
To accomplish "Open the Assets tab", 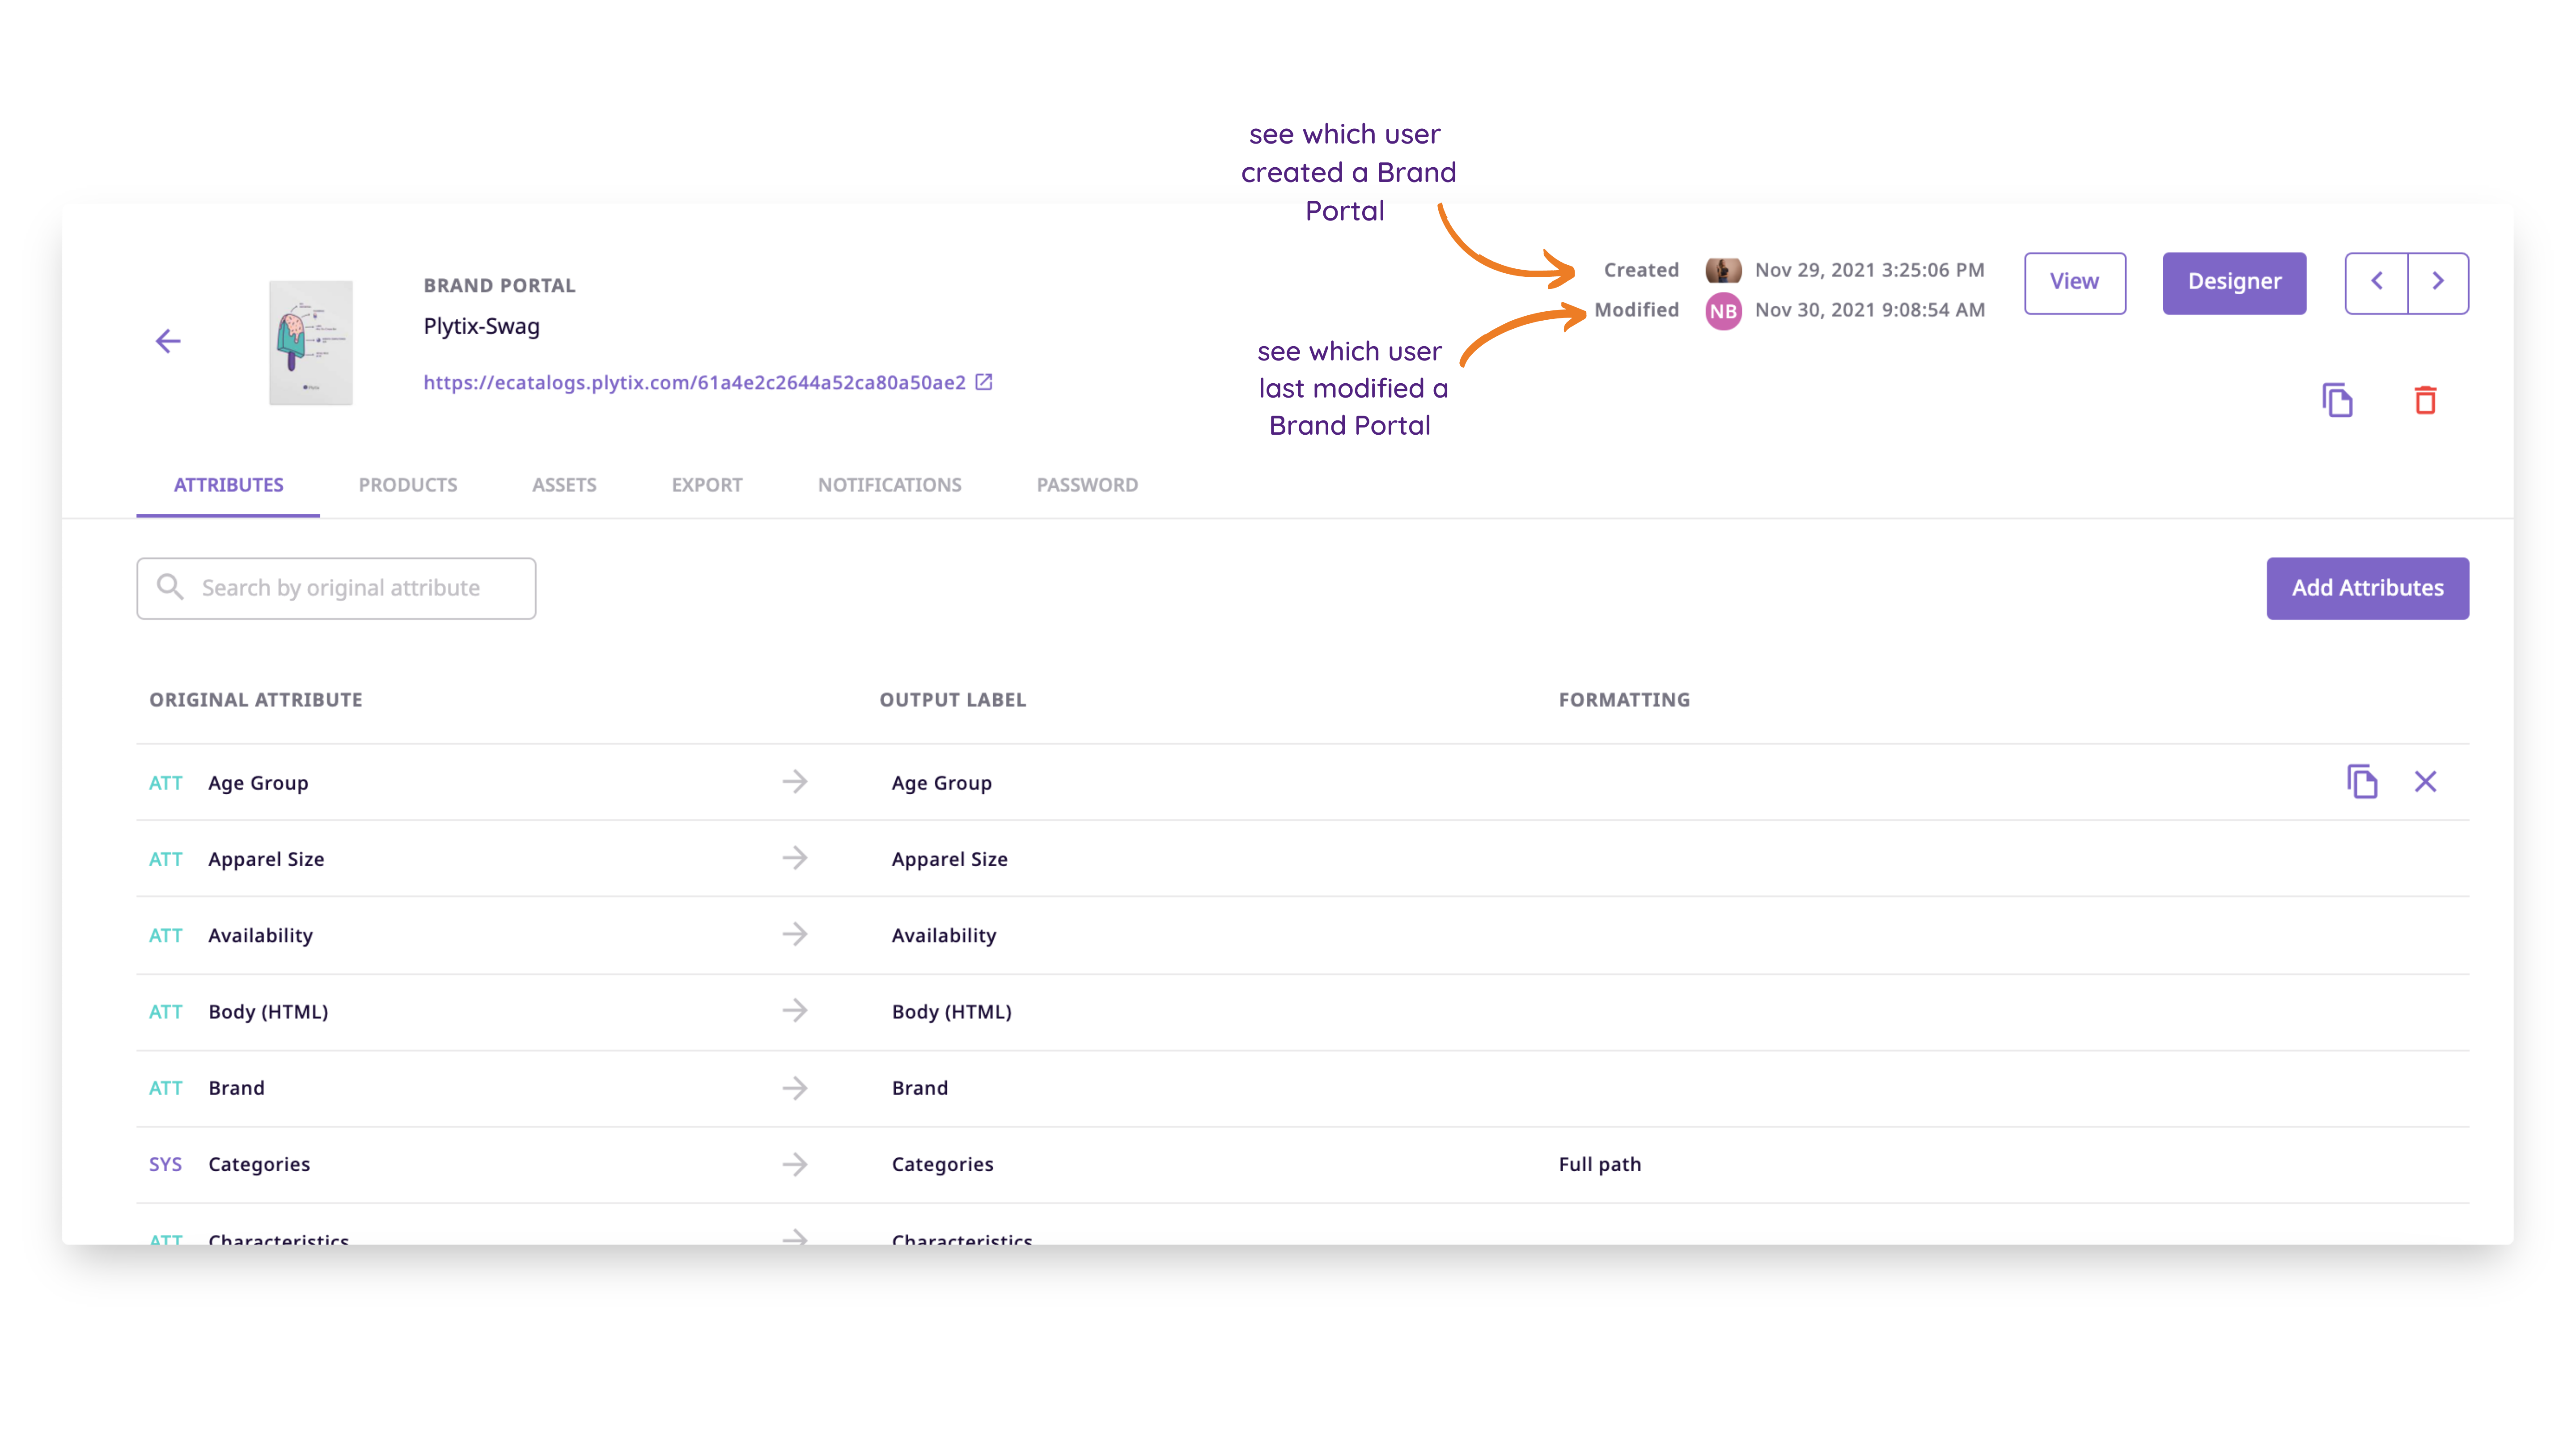I will (564, 485).
